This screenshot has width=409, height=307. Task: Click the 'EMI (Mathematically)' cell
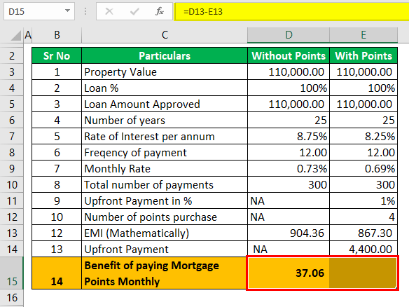tap(165, 233)
